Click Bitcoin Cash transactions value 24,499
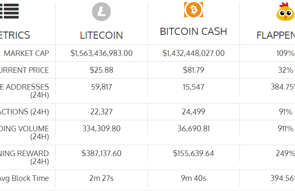 click(193, 112)
